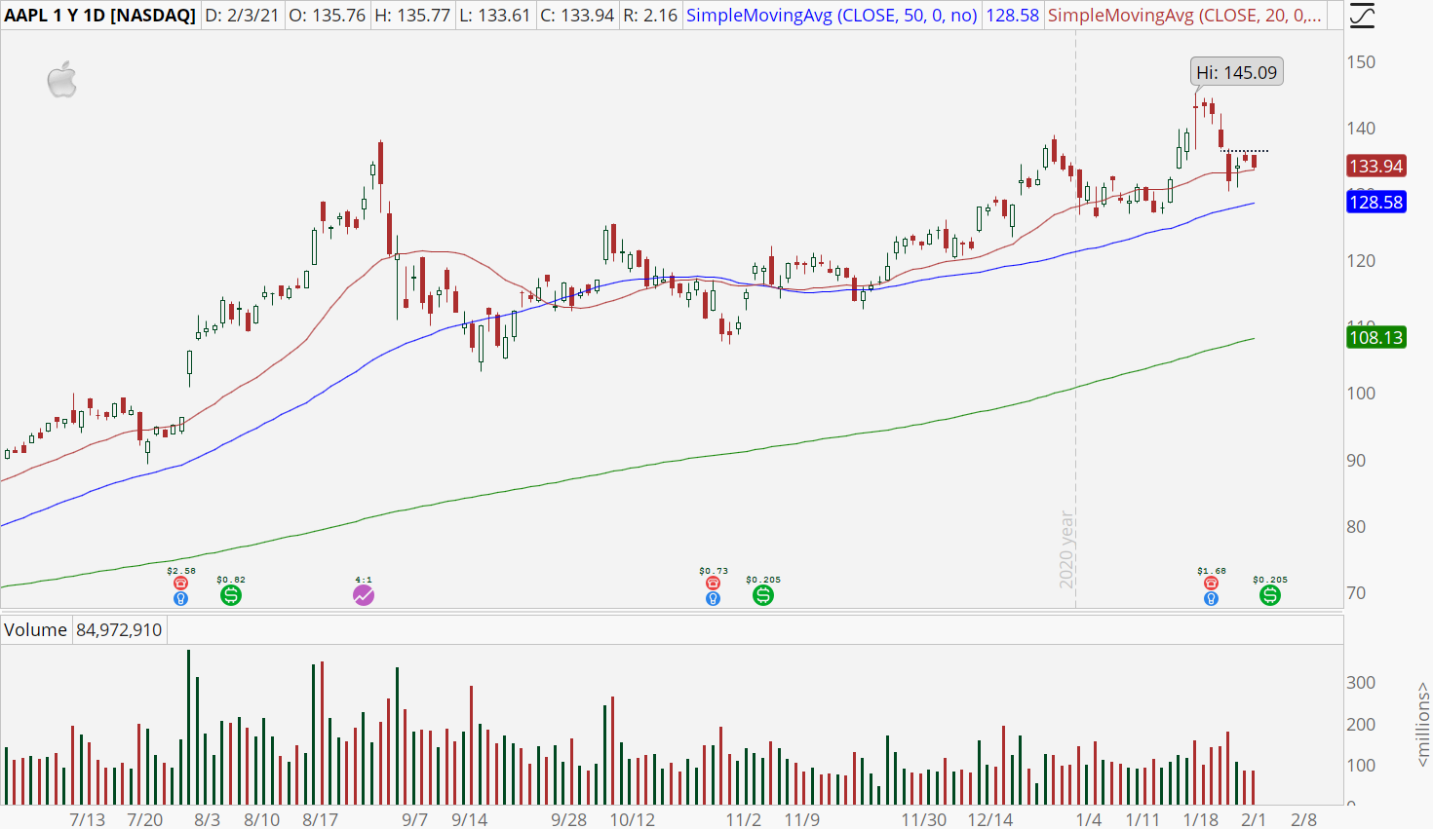Click the S-curve icon above the price axis
The image size is (1433, 829).
(1362, 16)
